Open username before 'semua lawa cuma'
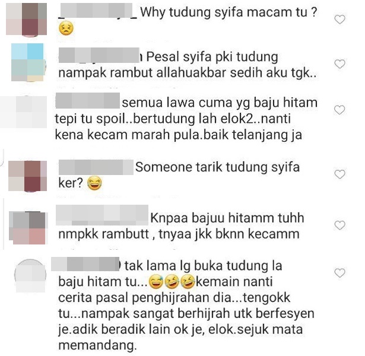This screenshot has height=356, width=365. click(88, 100)
